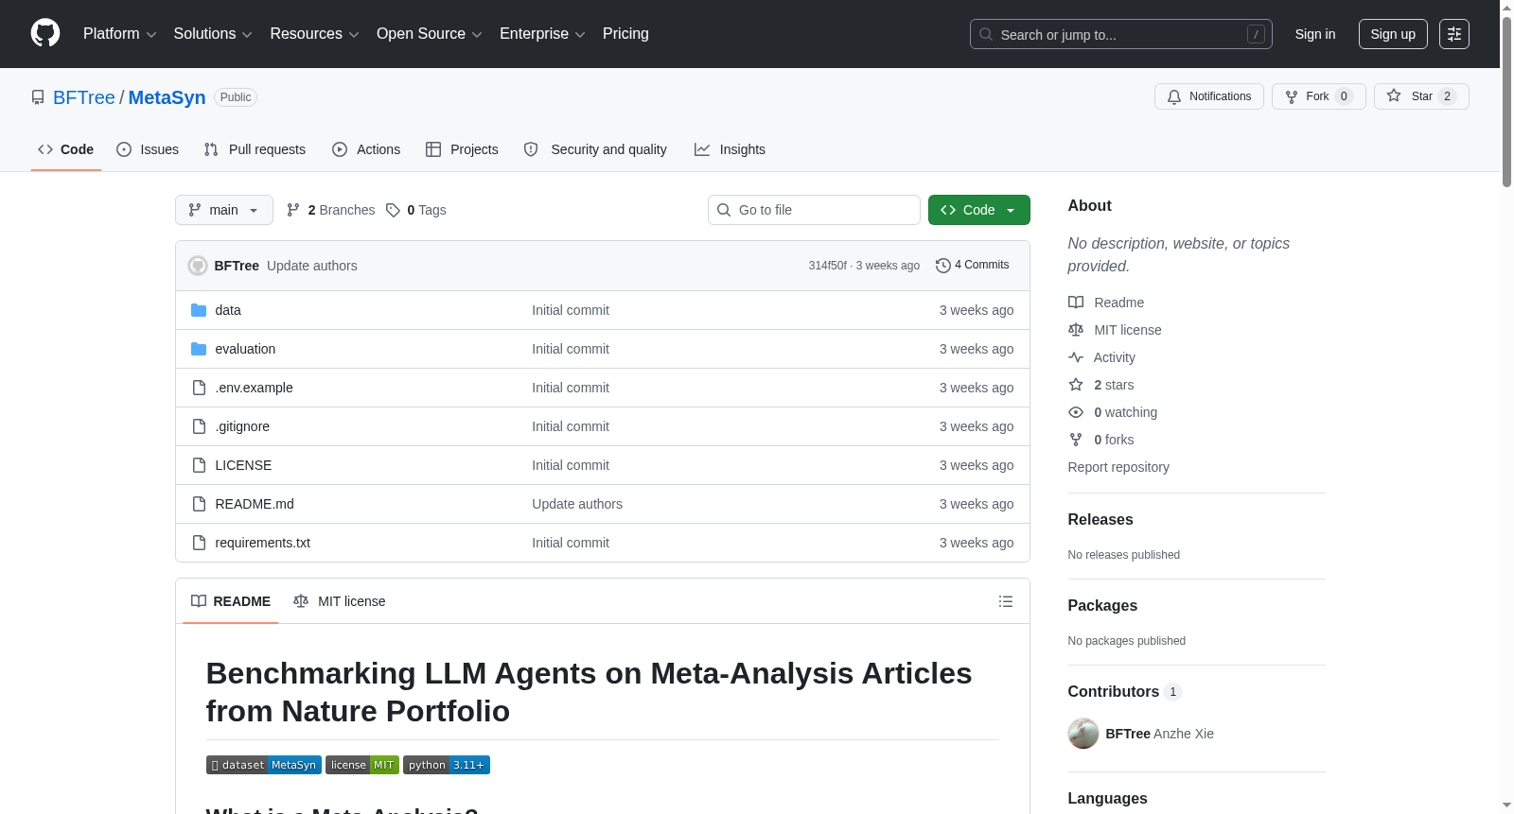Open the README.md file
Viewport: 1514px width, 814px height.
pyautogui.click(x=255, y=504)
